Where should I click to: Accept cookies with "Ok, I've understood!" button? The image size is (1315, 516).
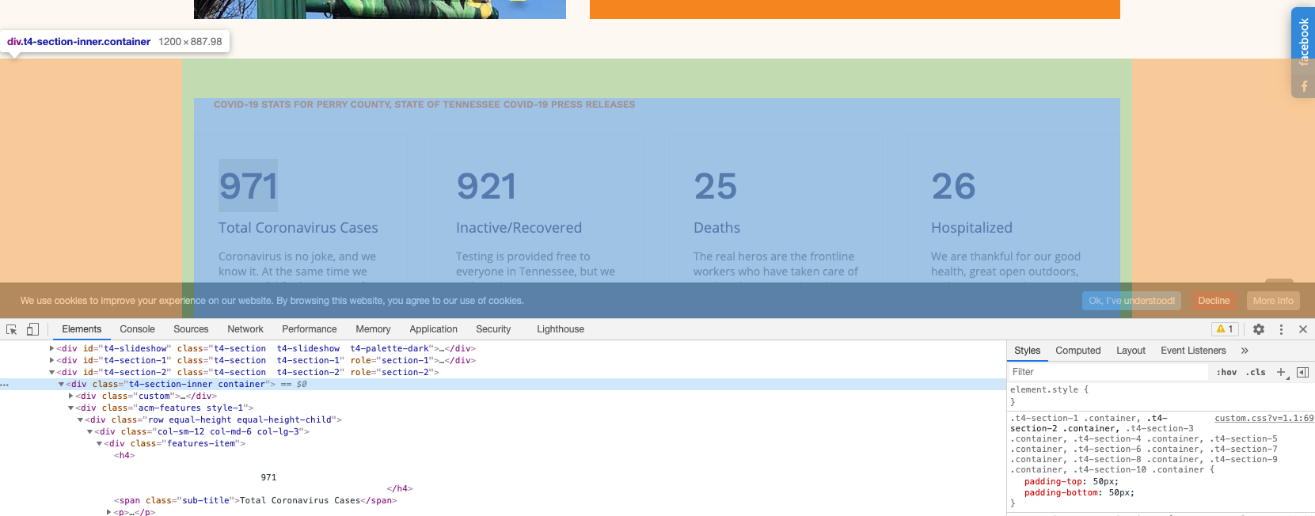(1131, 301)
